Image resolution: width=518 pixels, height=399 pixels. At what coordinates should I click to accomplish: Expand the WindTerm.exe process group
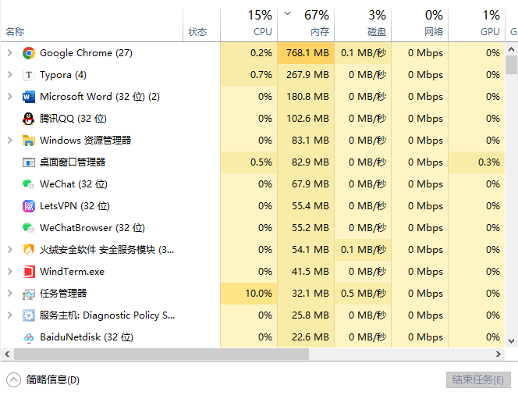pos(10,272)
